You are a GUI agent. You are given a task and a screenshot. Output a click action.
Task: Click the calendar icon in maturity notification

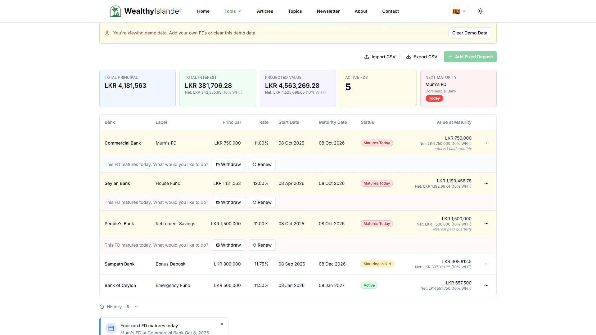111,328
